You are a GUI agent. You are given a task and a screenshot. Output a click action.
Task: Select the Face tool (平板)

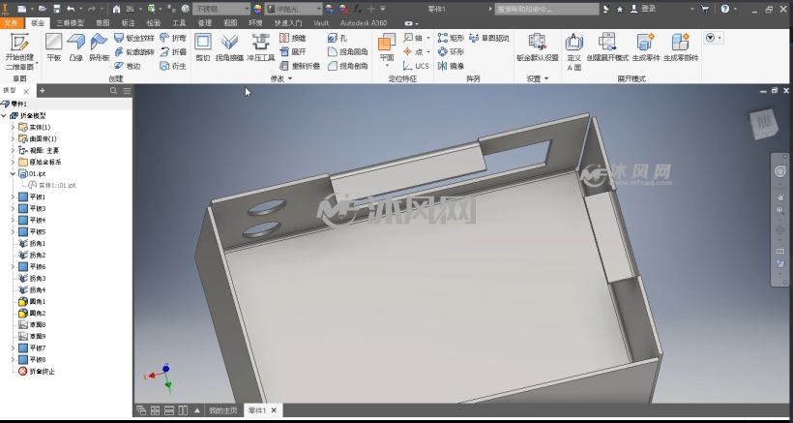53,47
